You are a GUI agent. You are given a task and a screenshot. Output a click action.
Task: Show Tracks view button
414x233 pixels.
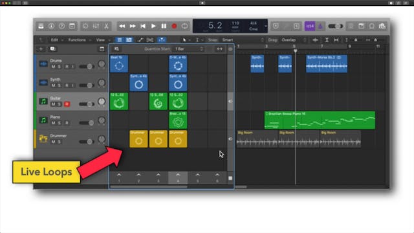129,40
